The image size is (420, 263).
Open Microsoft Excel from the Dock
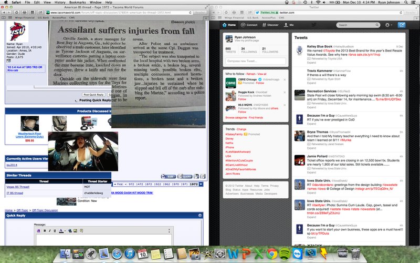pos(259,254)
